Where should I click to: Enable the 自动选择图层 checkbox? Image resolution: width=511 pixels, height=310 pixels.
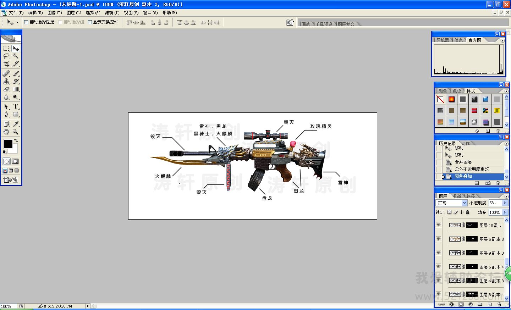coord(26,22)
